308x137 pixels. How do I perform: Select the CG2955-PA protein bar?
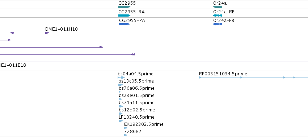coord(125,24)
